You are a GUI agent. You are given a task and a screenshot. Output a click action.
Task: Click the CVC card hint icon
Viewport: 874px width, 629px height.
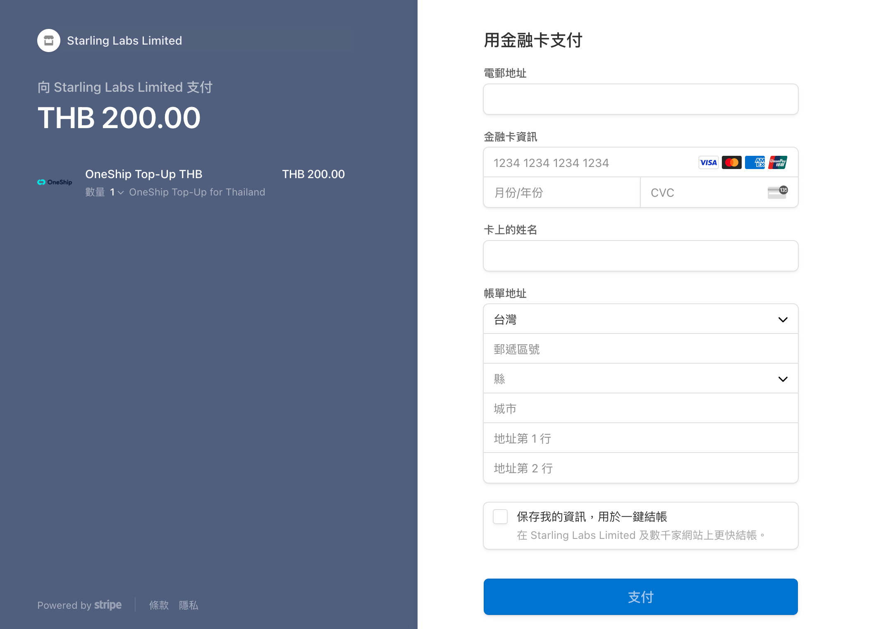(x=777, y=192)
